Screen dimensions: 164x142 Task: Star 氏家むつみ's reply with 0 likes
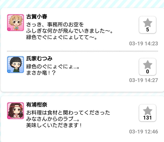point(148,67)
